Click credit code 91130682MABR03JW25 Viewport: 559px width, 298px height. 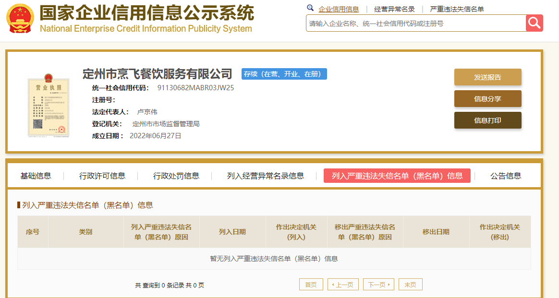point(196,88)
